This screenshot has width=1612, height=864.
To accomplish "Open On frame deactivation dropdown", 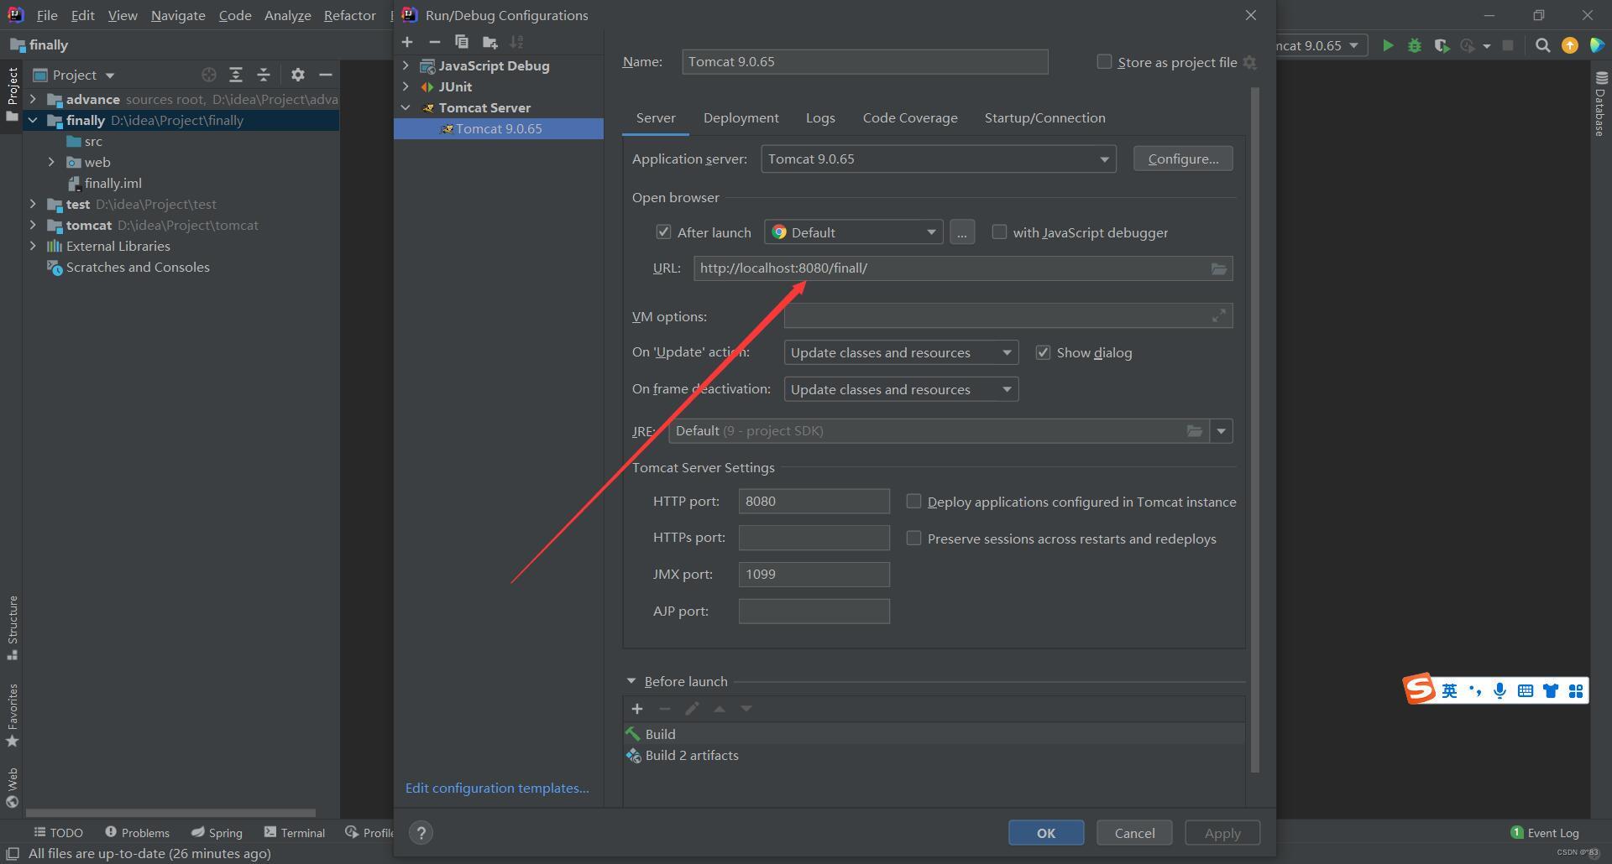I will (901, 389).
